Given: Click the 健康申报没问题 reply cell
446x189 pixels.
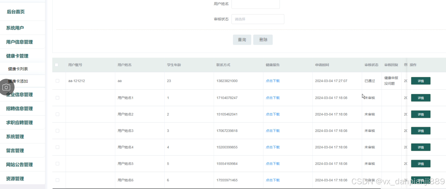Looking at the screenshot, I should [391, 81].
